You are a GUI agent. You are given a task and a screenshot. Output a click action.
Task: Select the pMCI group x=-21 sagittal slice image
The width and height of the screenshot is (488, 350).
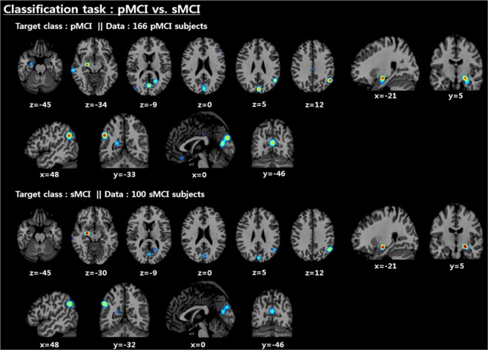(x=386, y=65)
